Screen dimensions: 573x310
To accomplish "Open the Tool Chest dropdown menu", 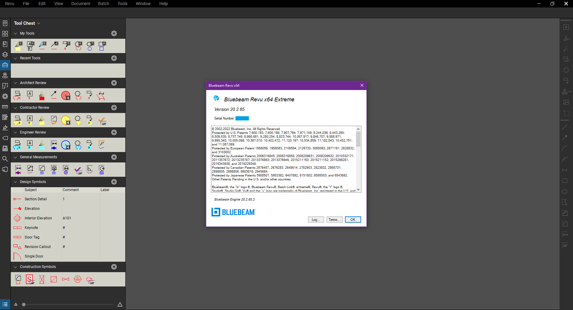I will (x=27, y=23).
